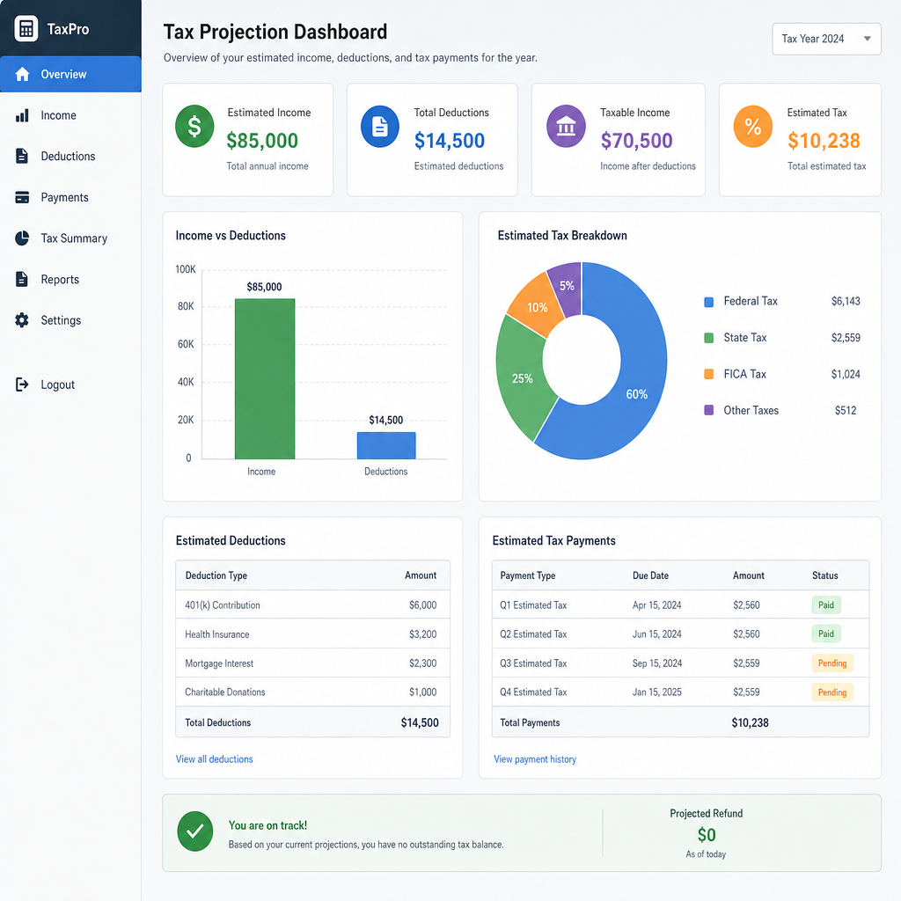Click the Overview home icon
Screen dimensions: 901x901
[x=22, y=74]
